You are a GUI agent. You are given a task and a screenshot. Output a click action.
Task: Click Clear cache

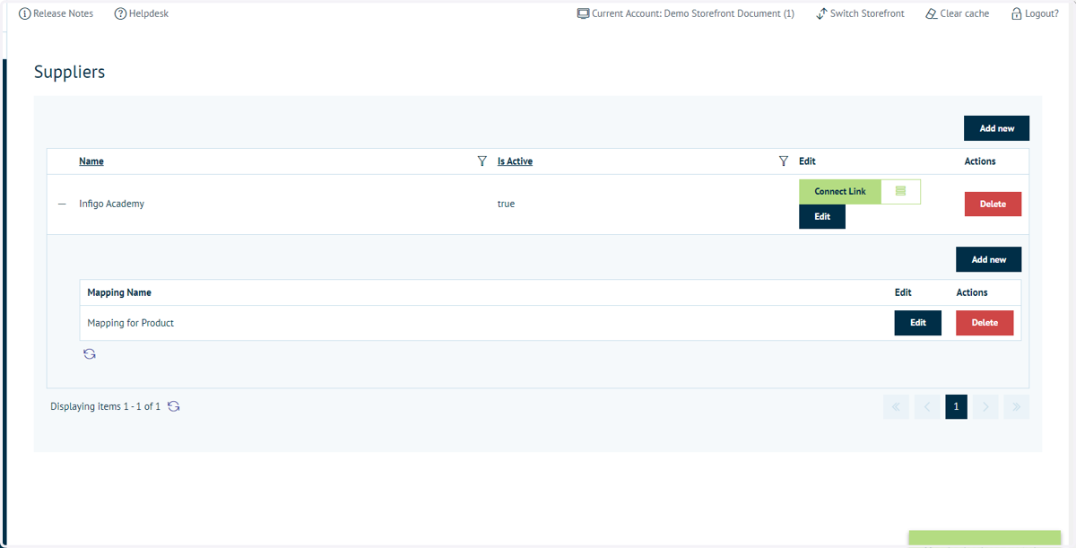[958, 13]
